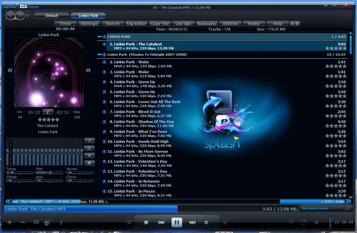Toggle the repeat icon in bottom bar
The height and width of the screenshot is (233, 357).
click(x=304, y=222)
